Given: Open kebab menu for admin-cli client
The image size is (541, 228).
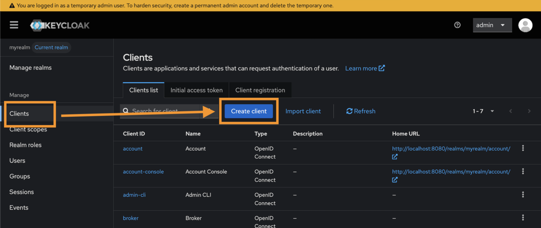Looking at the screenshot, I should 523,195.
